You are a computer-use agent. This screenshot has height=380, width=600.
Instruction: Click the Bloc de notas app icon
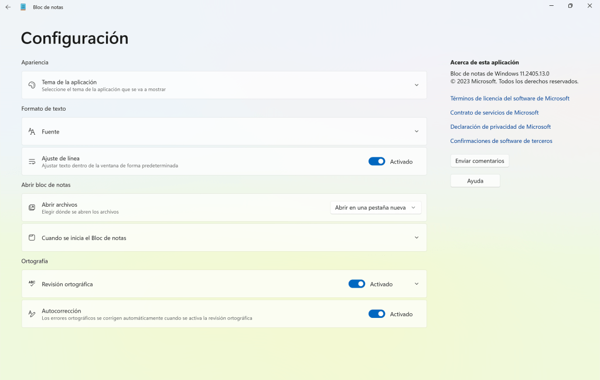click(23, 7)
